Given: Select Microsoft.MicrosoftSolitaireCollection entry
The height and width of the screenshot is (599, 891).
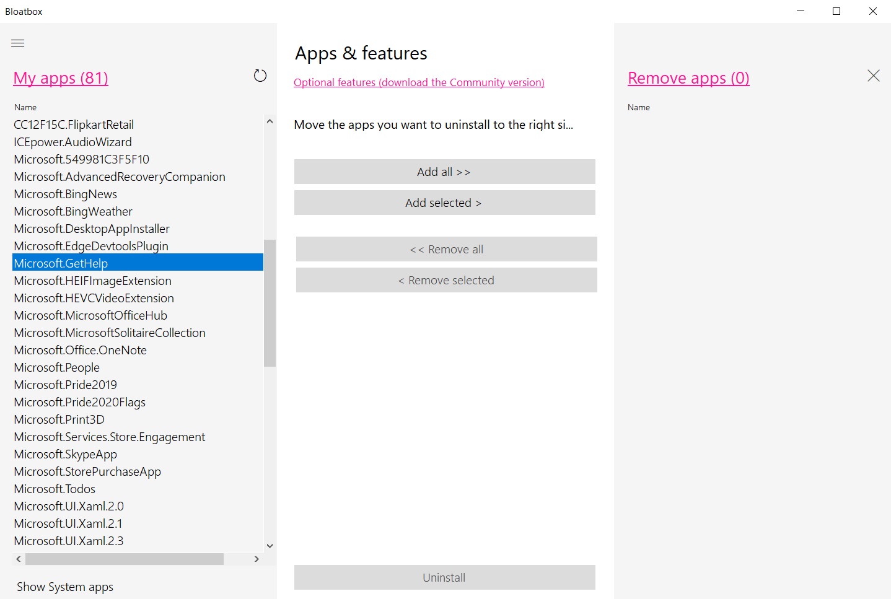Looking at the screenshot, I should (x=110, y=333).
